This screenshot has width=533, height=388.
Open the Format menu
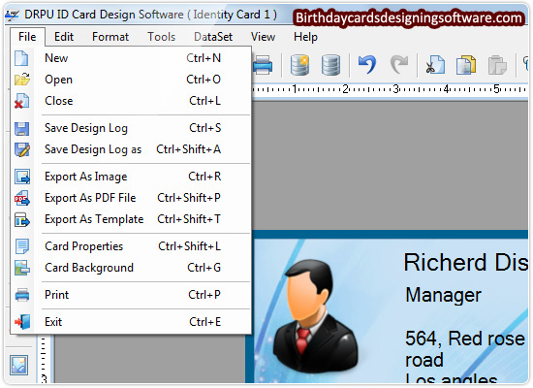[110, 37]
